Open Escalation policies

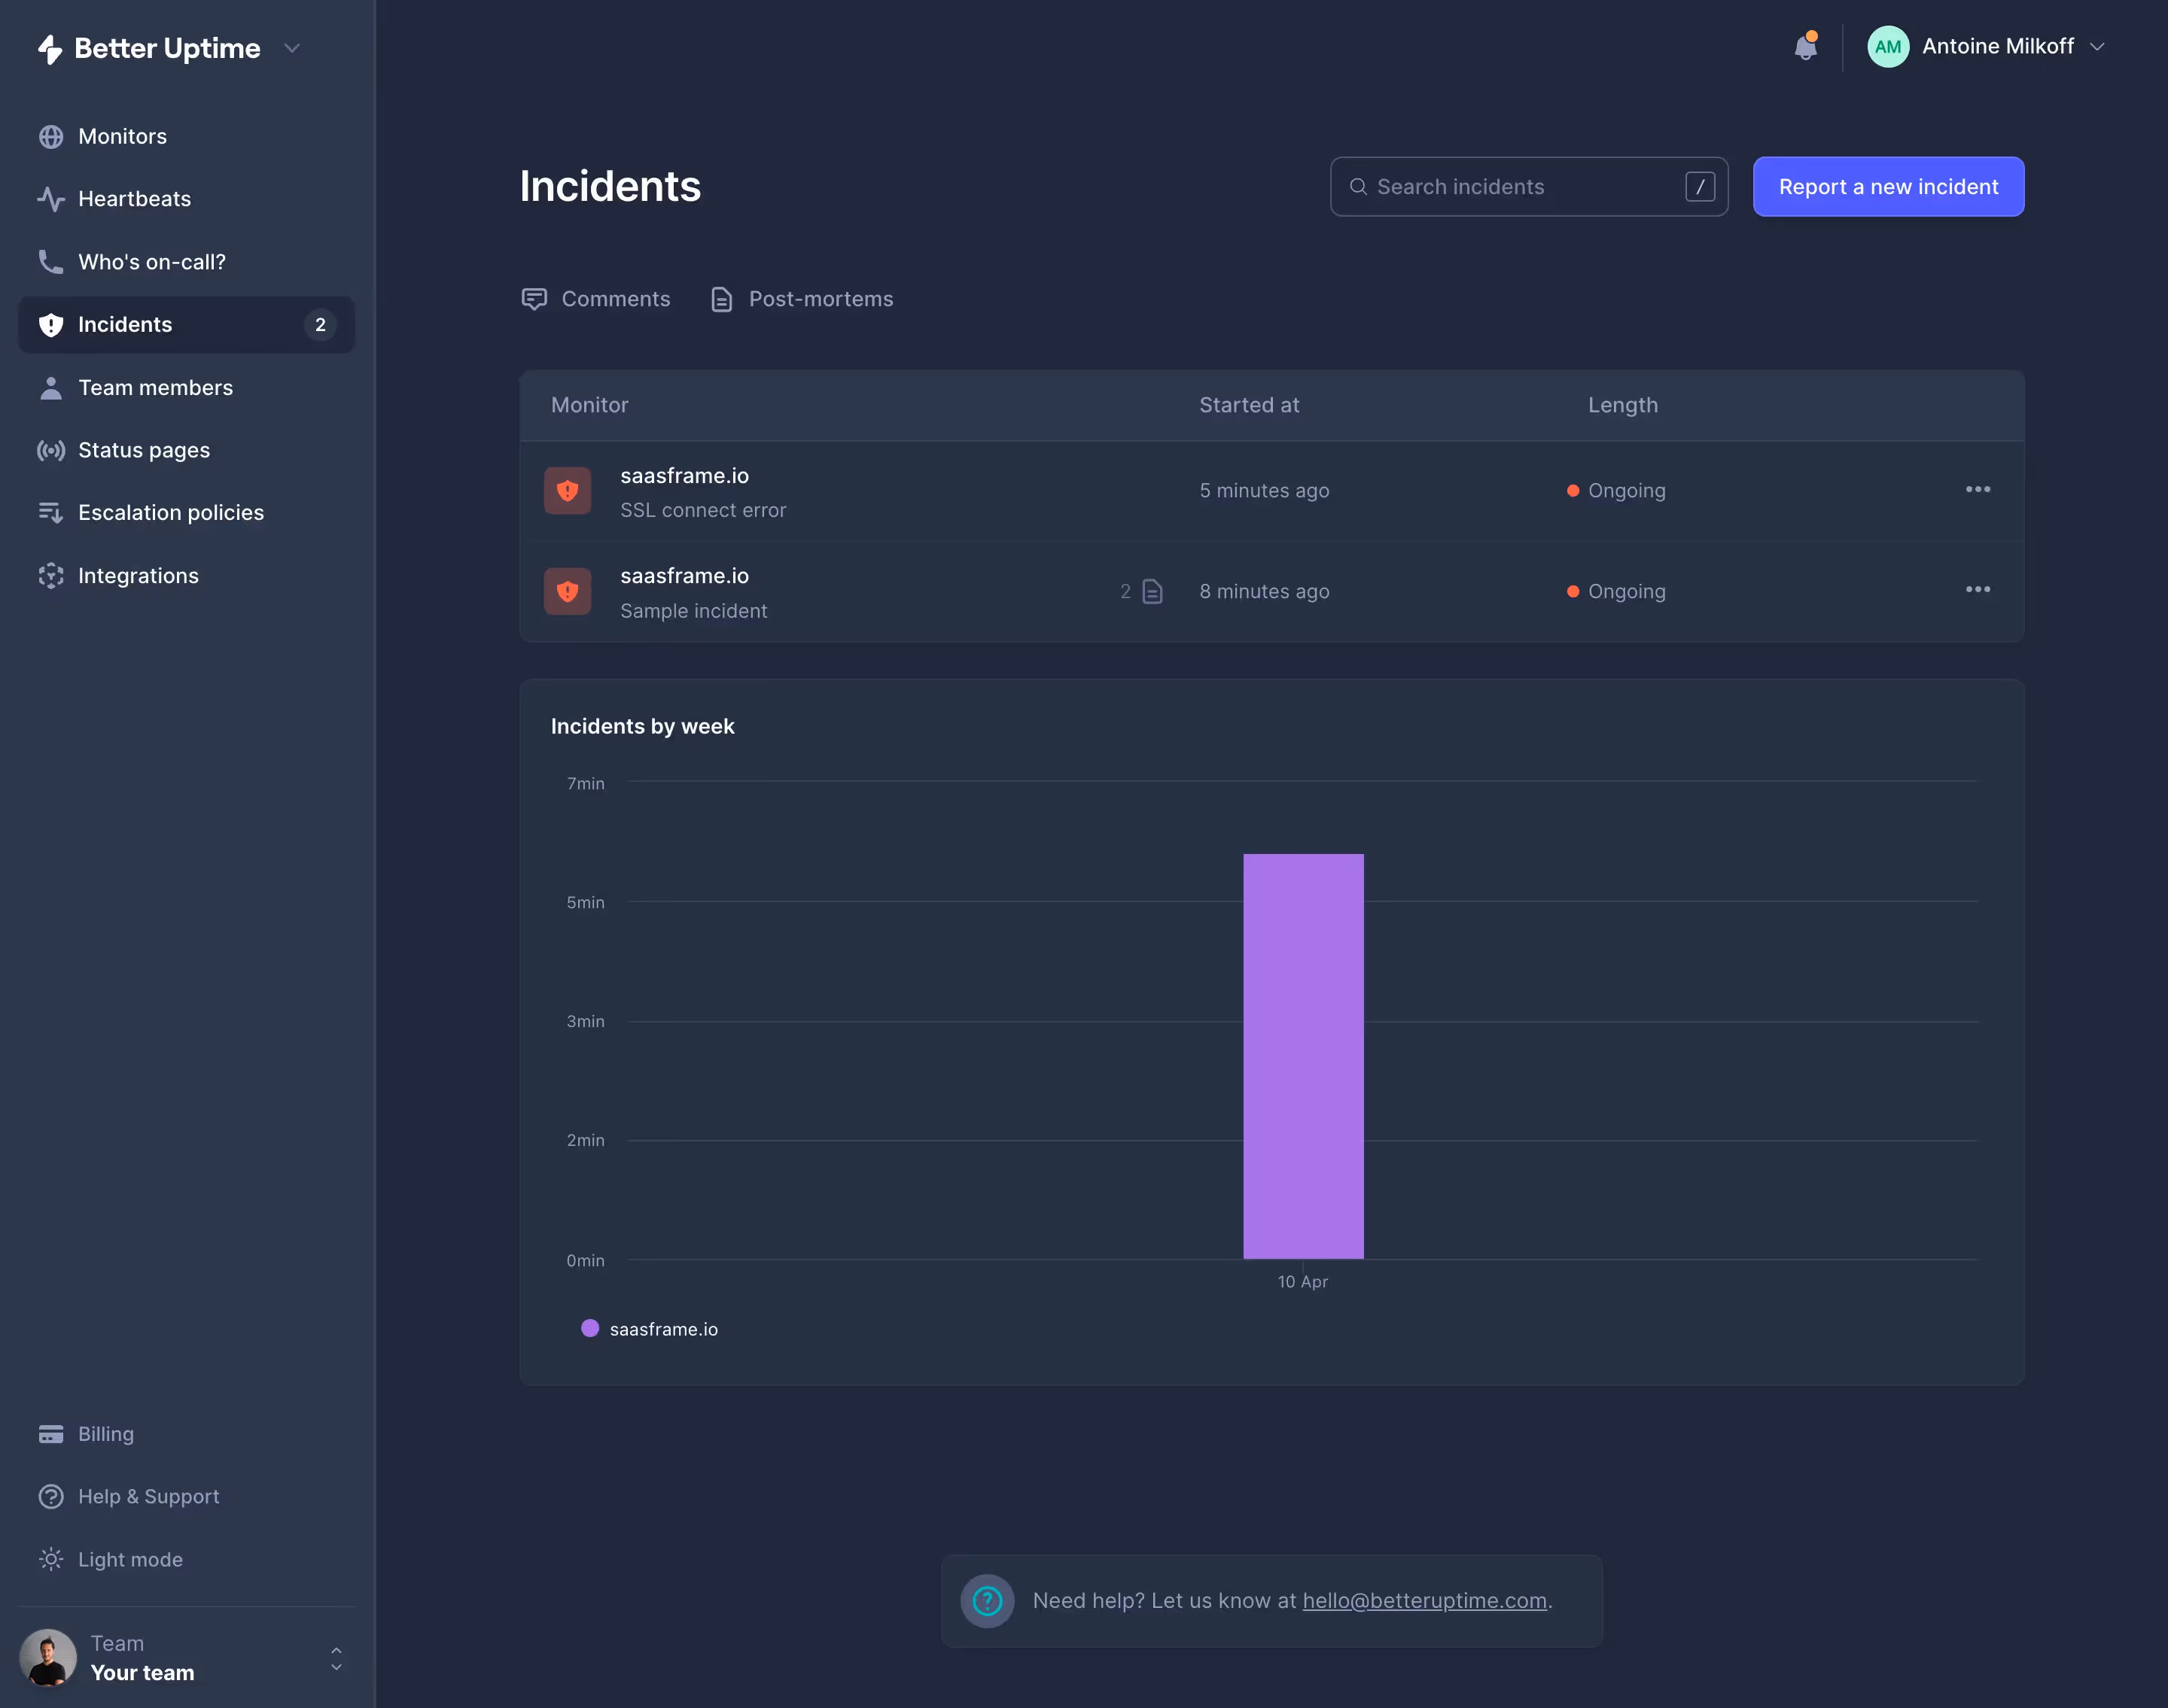[171, 512]
